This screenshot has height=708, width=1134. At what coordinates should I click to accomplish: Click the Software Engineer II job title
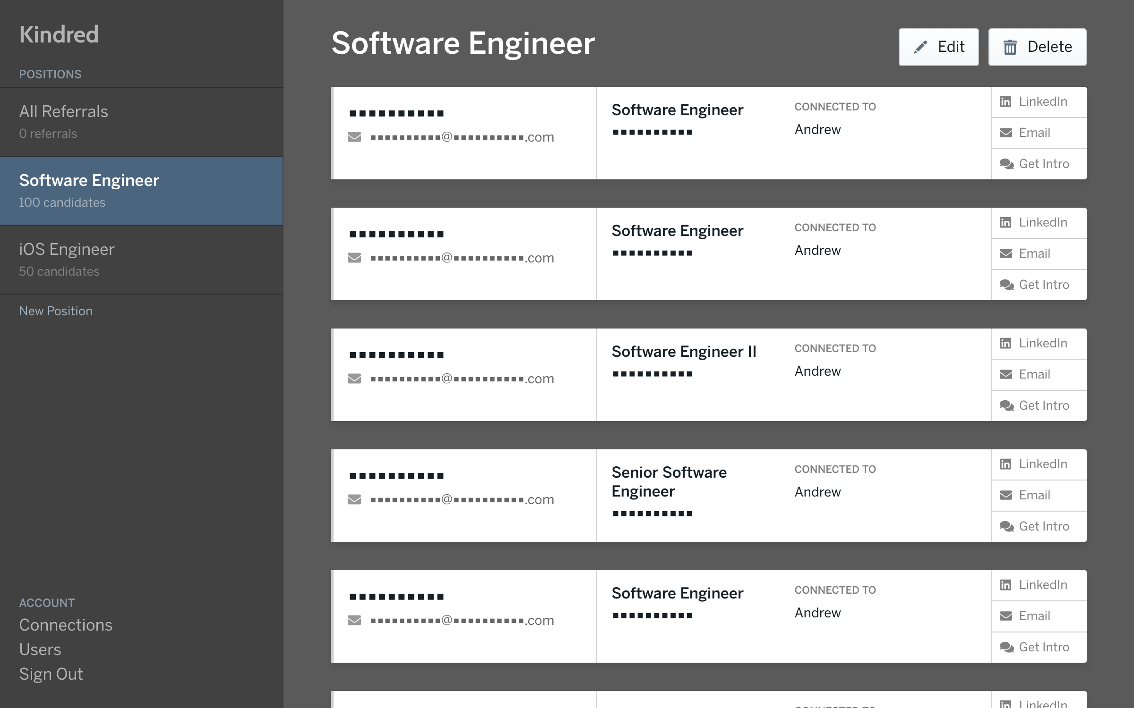coord(684,352)
